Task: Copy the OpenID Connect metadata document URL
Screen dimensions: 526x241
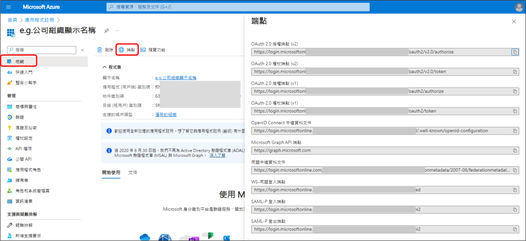Action: pyautogui.click(x=514, y=130)
